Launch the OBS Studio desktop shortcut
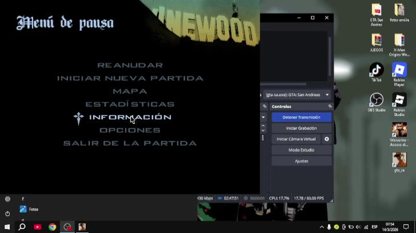Viewport: 416px width, 233px height. click(376, 102)
